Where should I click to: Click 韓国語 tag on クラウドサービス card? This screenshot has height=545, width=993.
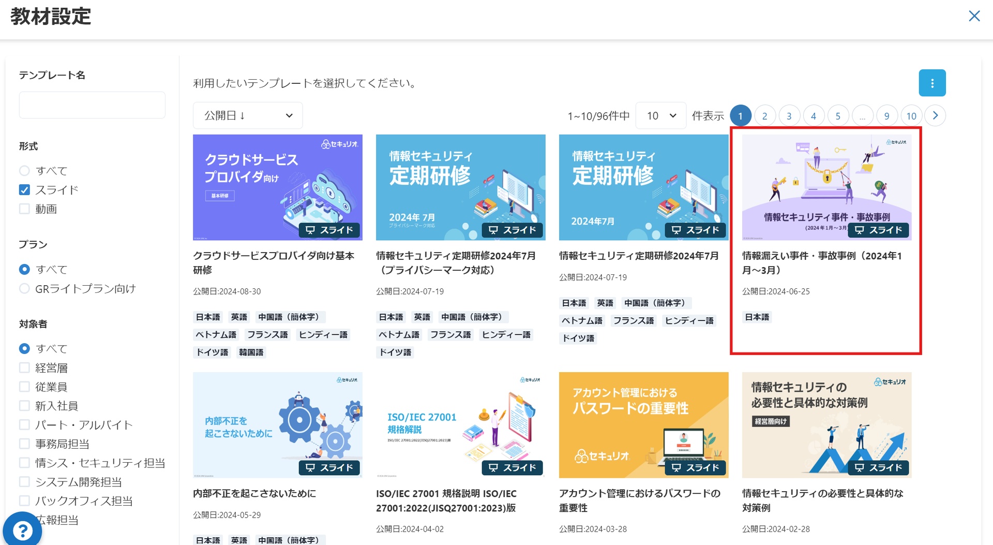click(x=251, y=352)
